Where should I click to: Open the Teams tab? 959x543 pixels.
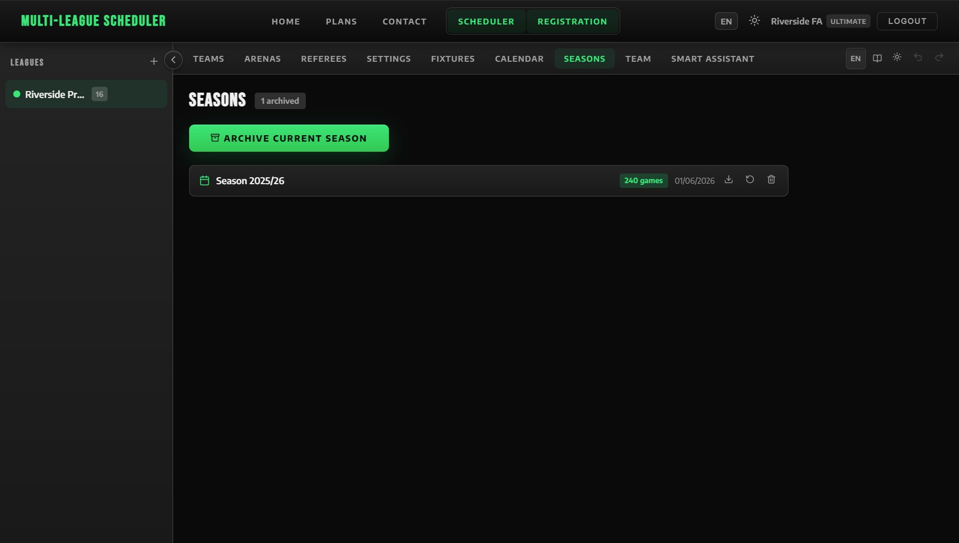coord(208,59)
